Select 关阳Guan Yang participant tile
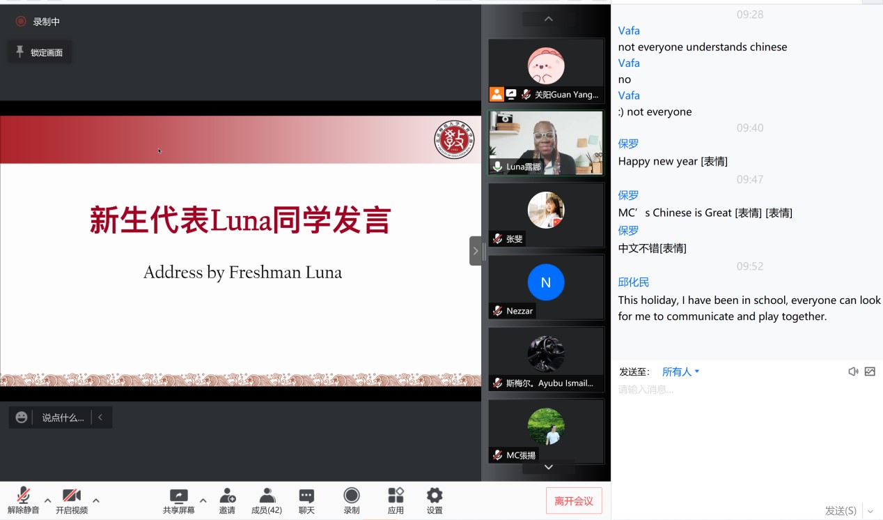 tap(546, 71)
